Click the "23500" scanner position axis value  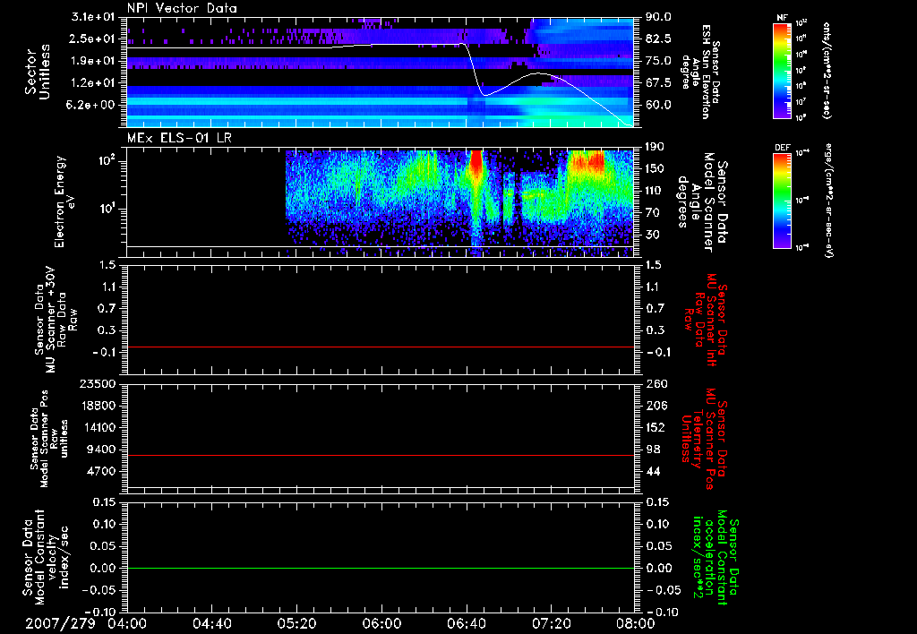pos(99,383)
